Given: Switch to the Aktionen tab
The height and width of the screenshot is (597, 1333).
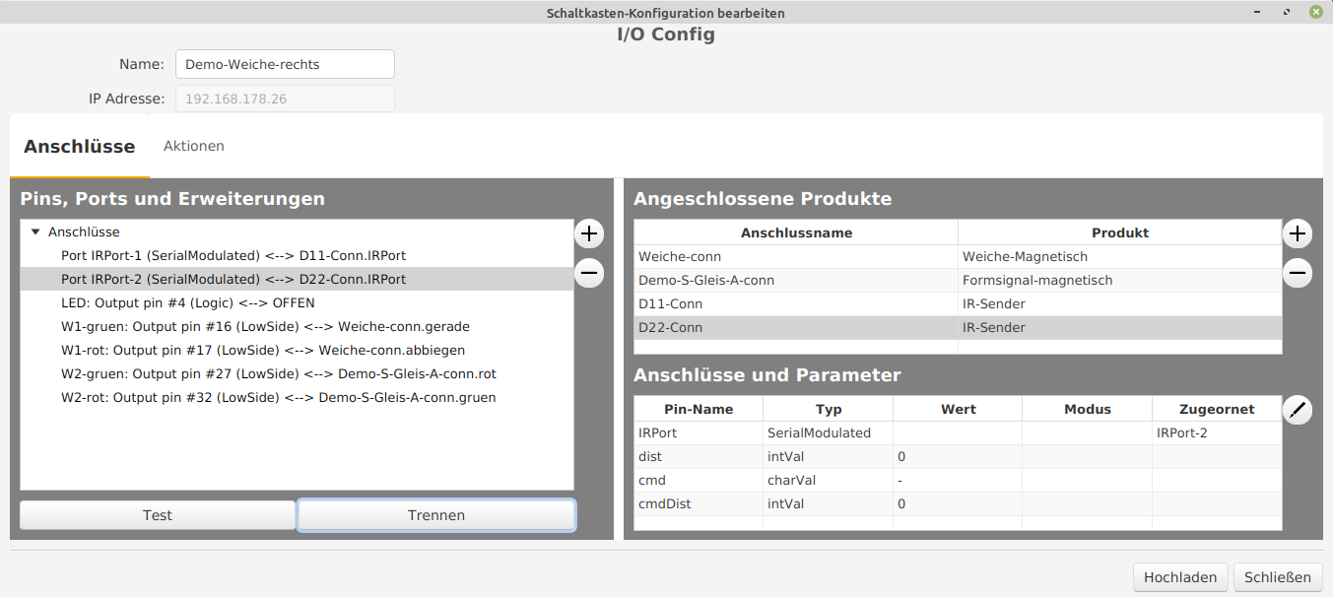Looking at the screenshot, I should click(193, 145).
